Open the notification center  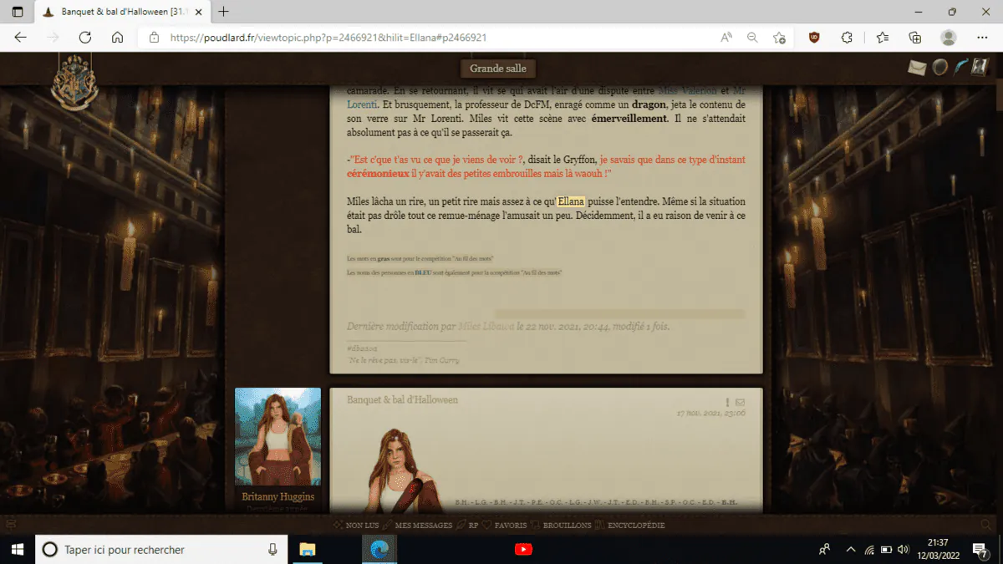tap(980, 550)
